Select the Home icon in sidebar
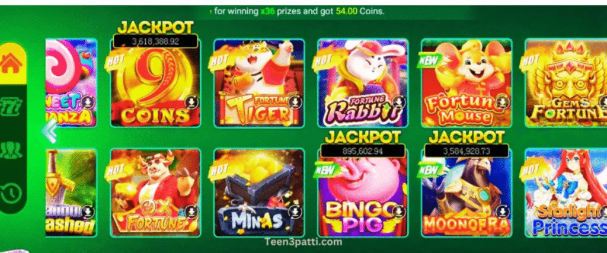The width and height of the screenshot is (607, 253). tap(12, 63)
